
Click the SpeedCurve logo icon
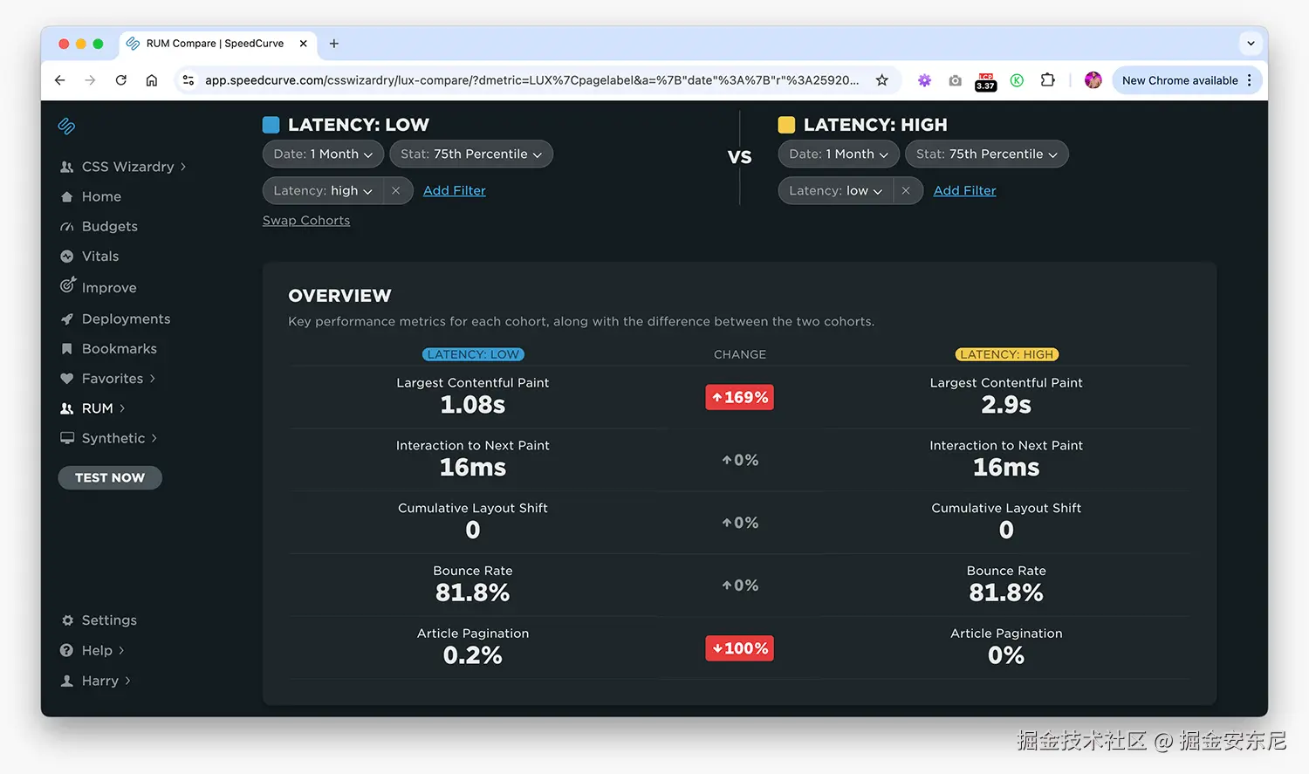pos(66,126)
